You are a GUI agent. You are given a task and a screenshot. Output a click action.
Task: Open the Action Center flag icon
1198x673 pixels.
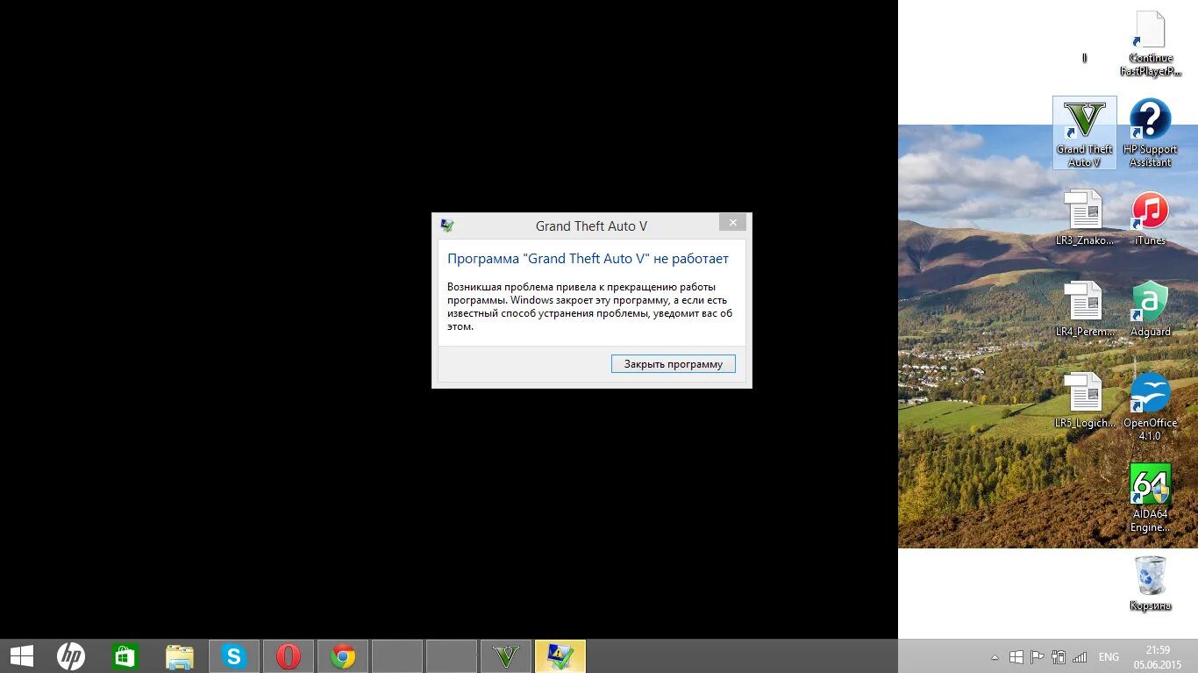1037,656
